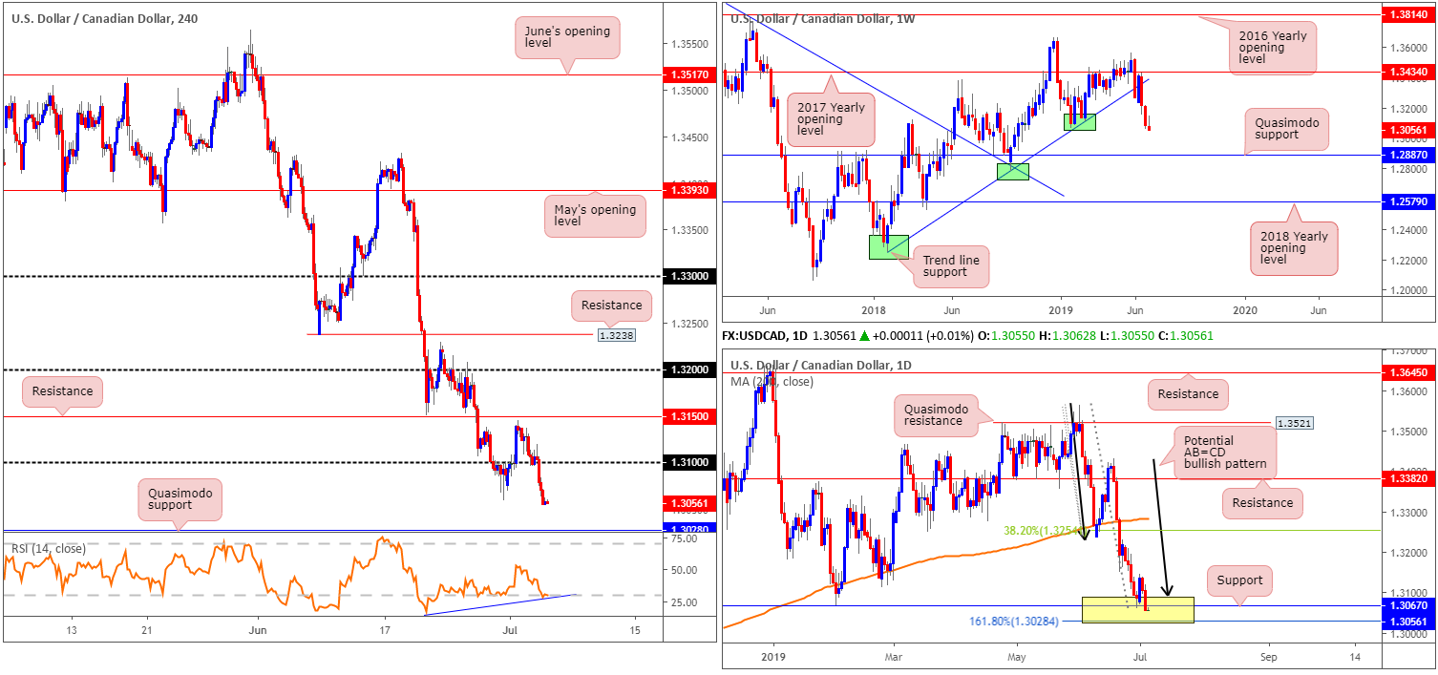
Task: Click the 1.34340 red price label
Action: 1408,72
